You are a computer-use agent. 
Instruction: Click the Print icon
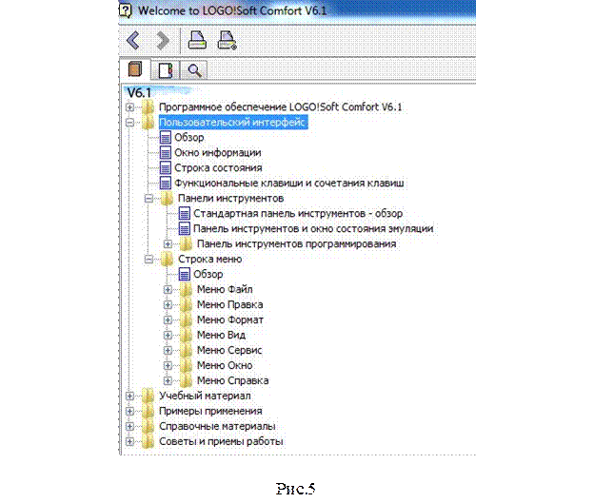197,40
